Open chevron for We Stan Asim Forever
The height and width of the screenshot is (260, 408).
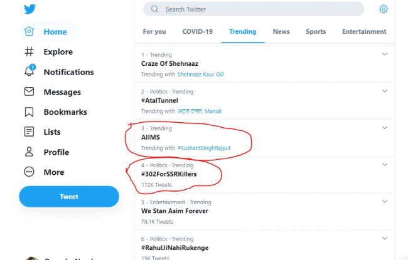coord(385,202)
